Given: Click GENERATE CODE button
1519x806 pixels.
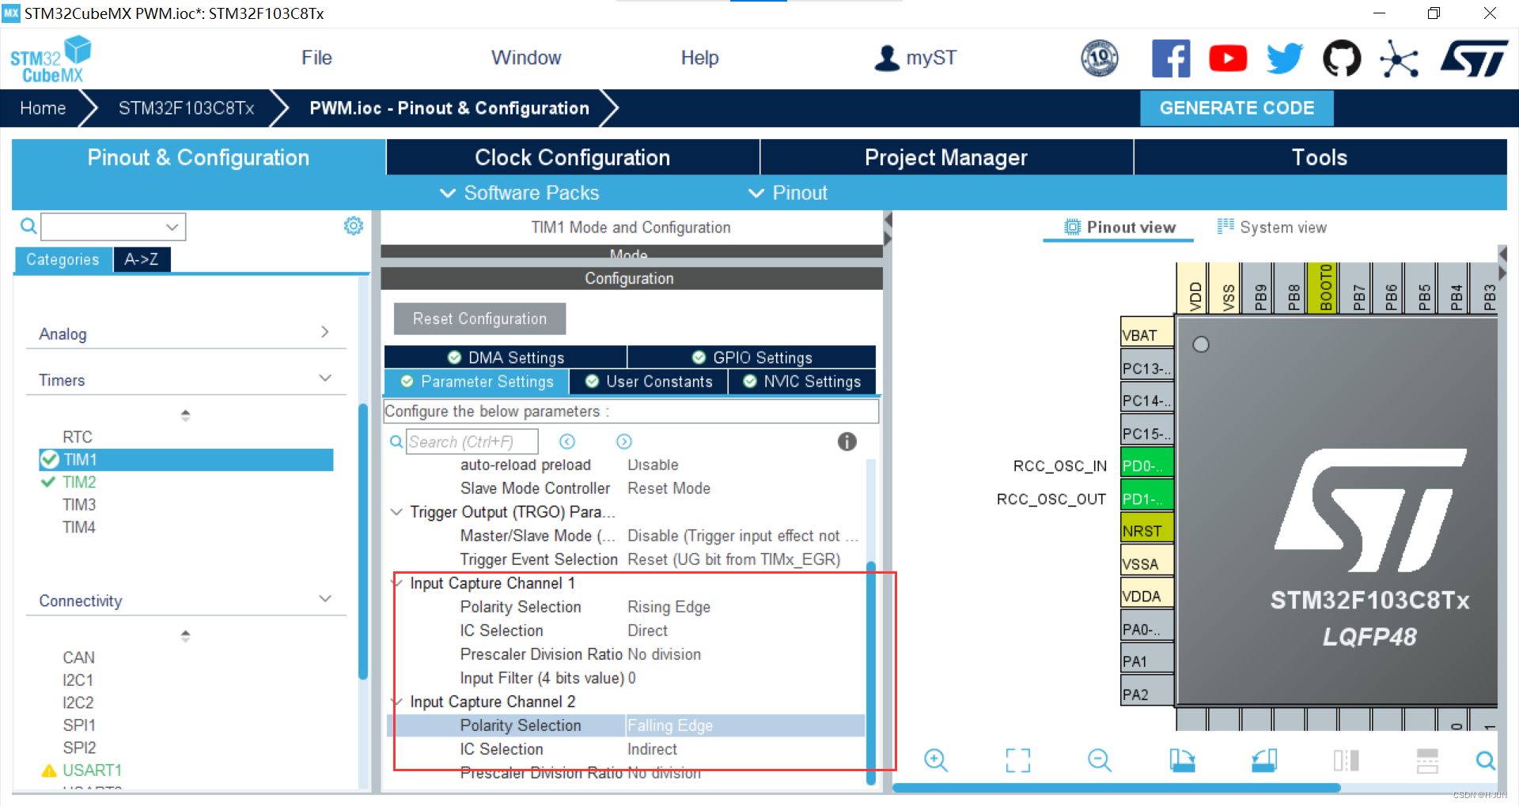Looking at the screenshot, I should pos(1237,108).
